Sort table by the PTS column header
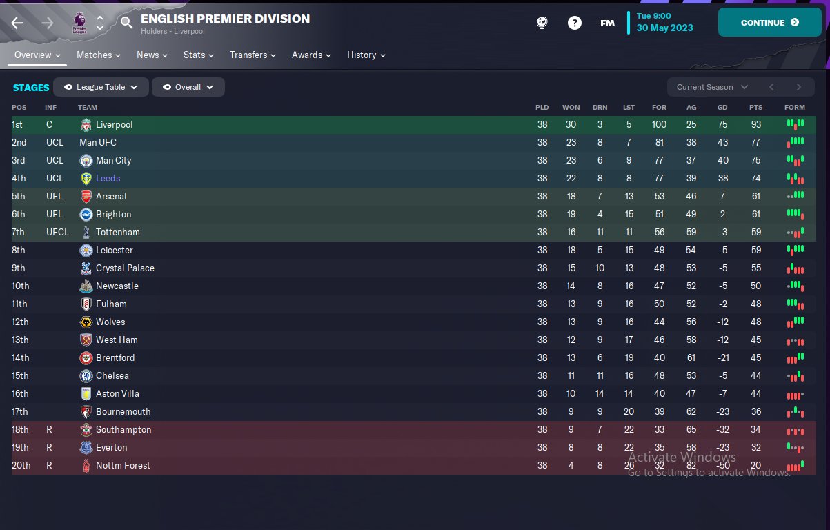Screen dimensions: 830x530 point(755,108)
